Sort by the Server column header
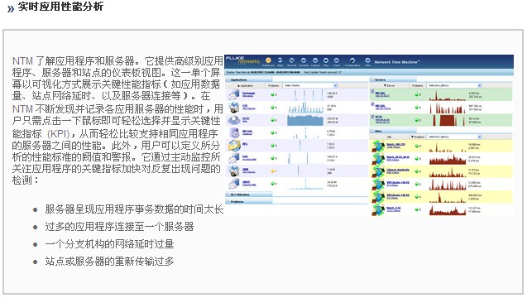Image resolution: width=527 pixels, height=298 pixels. (390, 86)
